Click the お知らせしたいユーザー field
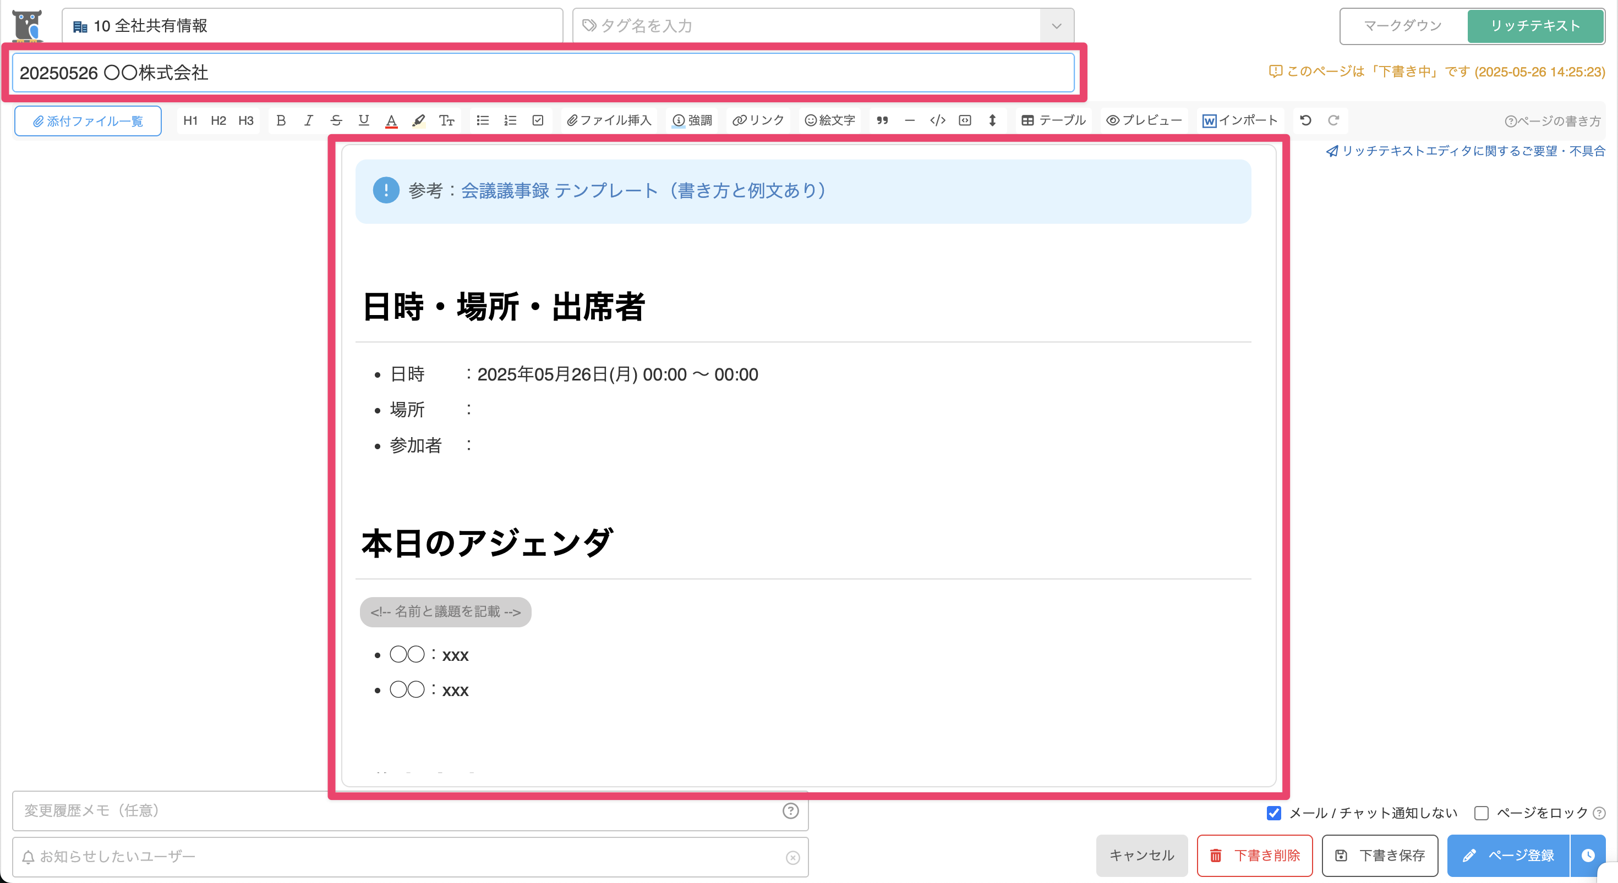 tap(410, 857)
